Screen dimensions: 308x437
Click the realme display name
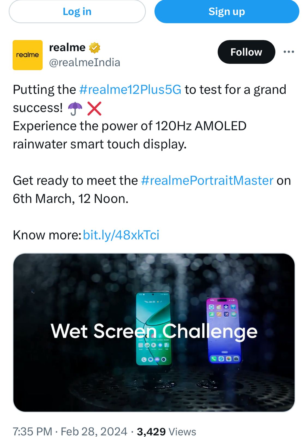tap(67, 48)
